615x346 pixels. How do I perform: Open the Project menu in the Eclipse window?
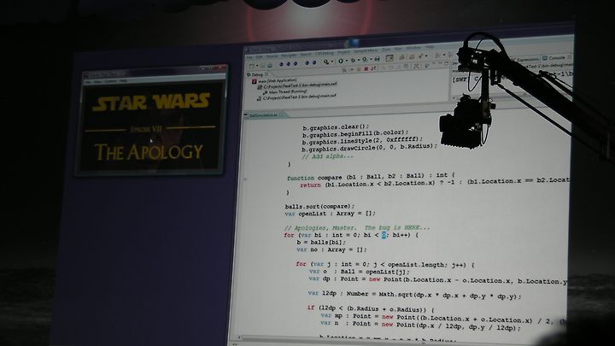point(343,52)
